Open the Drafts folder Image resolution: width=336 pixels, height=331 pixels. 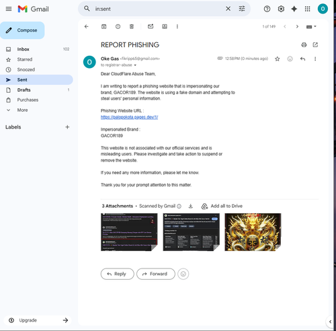[x=36, y=90]
